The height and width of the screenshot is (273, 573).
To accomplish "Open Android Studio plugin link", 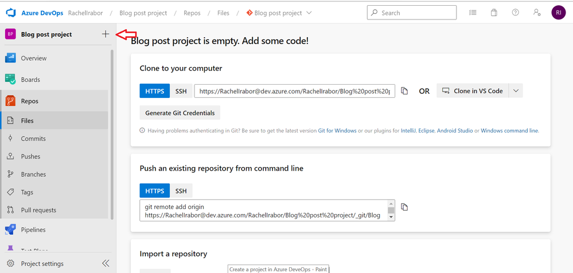I will [x=455, y=130].
